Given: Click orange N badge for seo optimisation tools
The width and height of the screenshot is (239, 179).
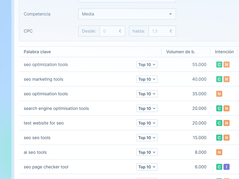Looking at the screenshot, I should click(219, 94).
